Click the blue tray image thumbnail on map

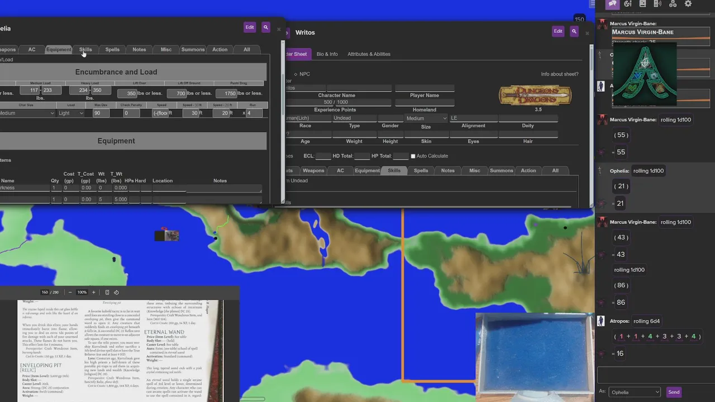coord(535,357)
